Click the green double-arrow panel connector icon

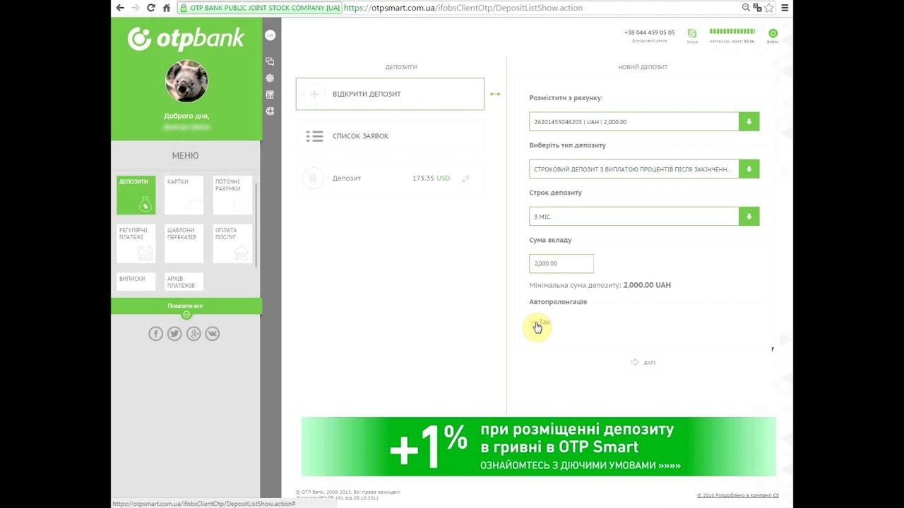tap(495, 94)
